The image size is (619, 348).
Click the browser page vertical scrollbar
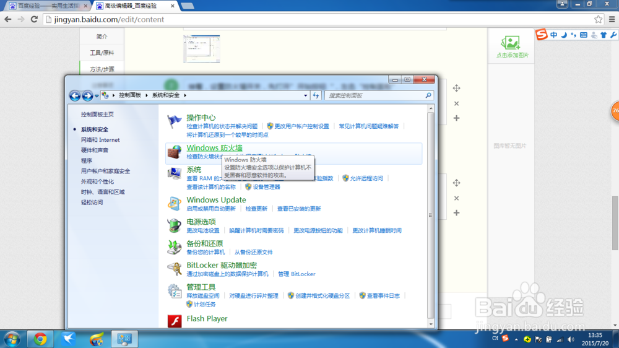(x=615, y=223)
